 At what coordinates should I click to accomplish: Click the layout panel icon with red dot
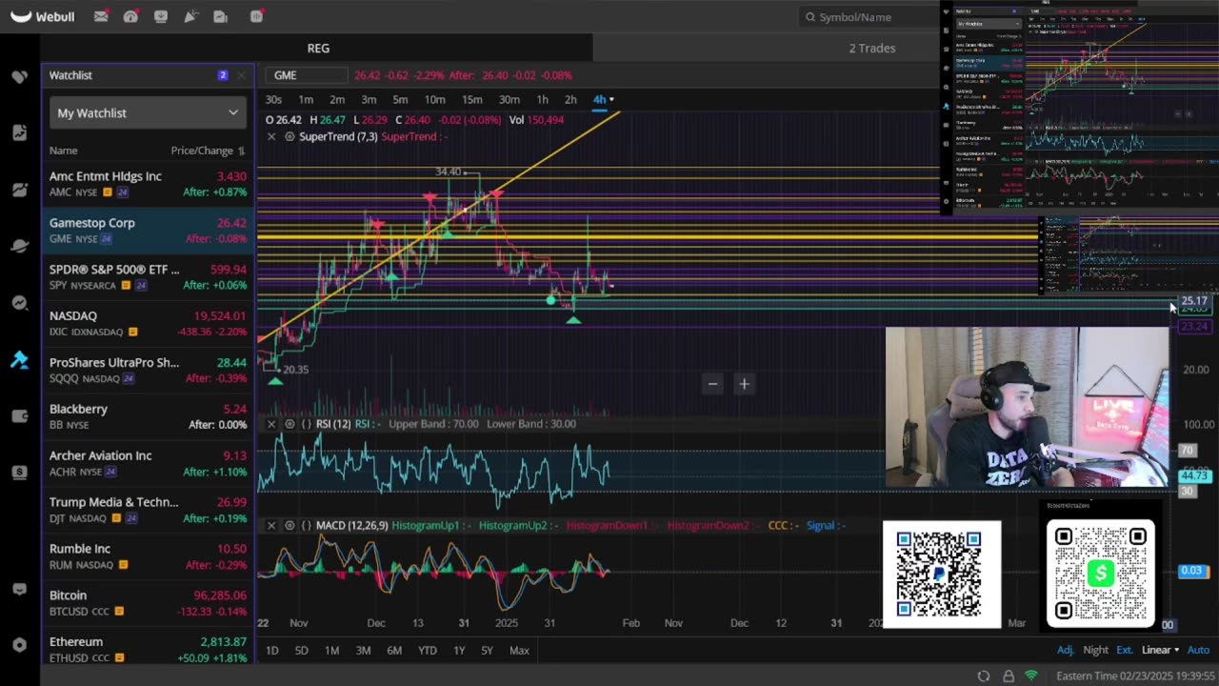[256, 16]
